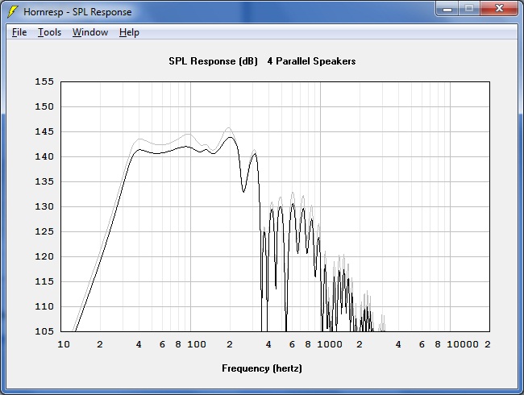Minimize the Hornresp window
Screen dimensions: 524x395
click(x=447, y=9)
